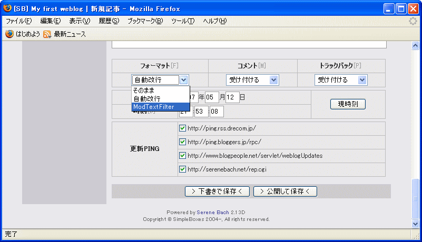Image resolution: width=422 pixels, height=242 pixels.
Task: Click the Firefox icon beside はじめよう bookmark
Action: 9,34
